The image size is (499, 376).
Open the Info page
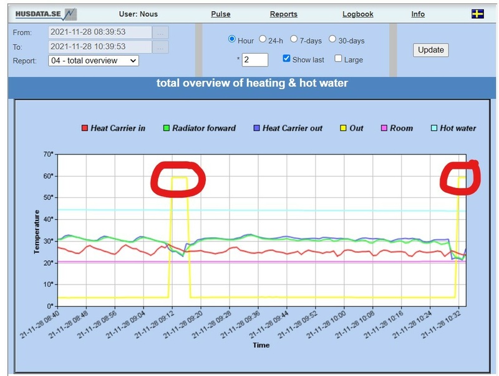(x=418, y=14)
